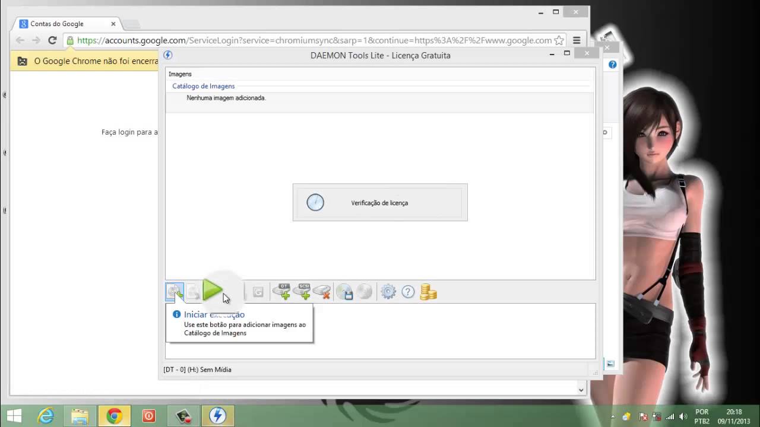Viewport: 760px width, 427px height.
Task: Go back in Chrome
Action: point(20,40)
